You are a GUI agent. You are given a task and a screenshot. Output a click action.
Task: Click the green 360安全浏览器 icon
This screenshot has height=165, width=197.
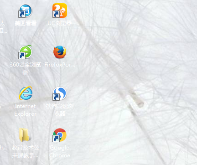[25, 52]
